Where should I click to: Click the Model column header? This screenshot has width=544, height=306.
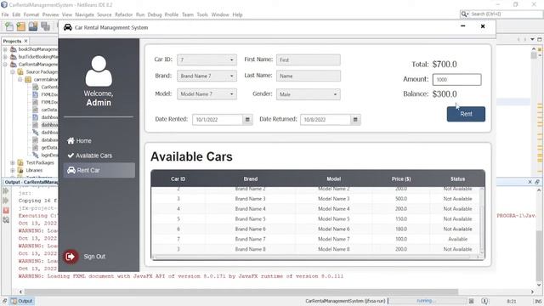[x=333, y=179]
